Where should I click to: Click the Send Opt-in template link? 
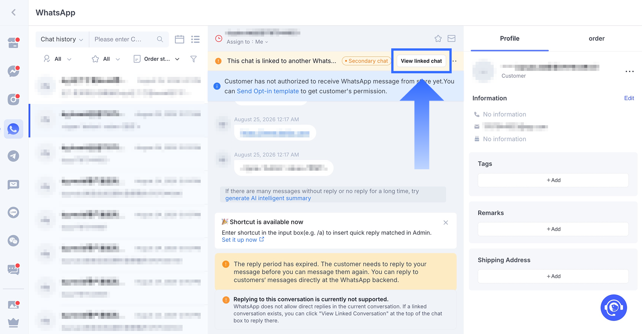[268, 91]
